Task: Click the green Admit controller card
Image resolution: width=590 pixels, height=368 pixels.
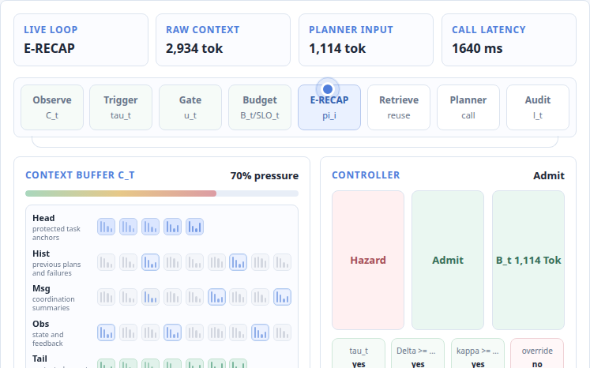Action: pos(448,260)
